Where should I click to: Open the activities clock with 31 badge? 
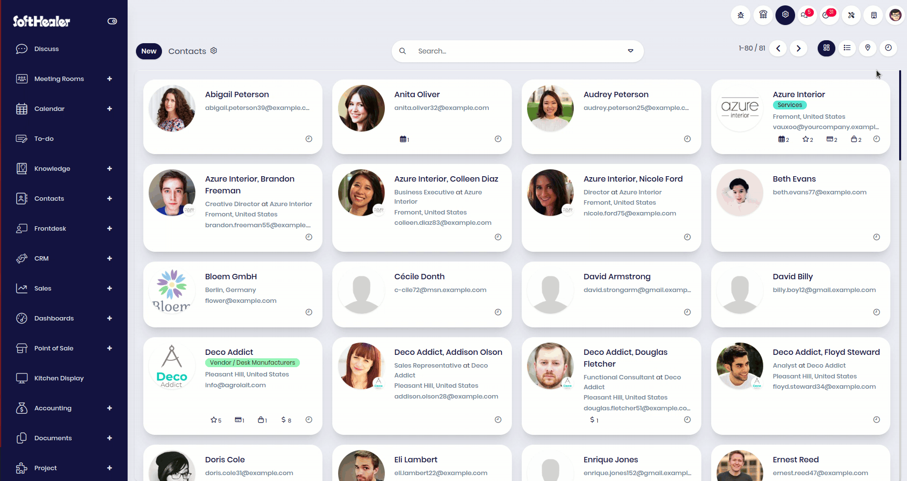[x=827, y=15]
